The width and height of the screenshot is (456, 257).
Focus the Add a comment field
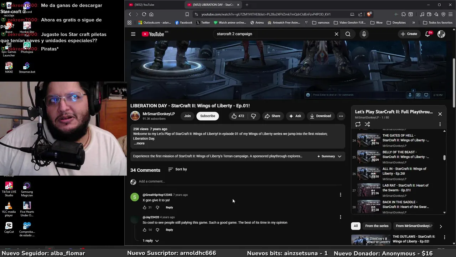[240, 181]
